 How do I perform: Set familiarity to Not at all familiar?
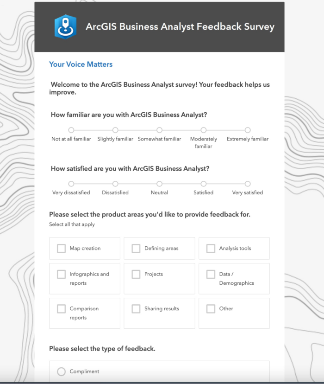click(x=71, y=130)
